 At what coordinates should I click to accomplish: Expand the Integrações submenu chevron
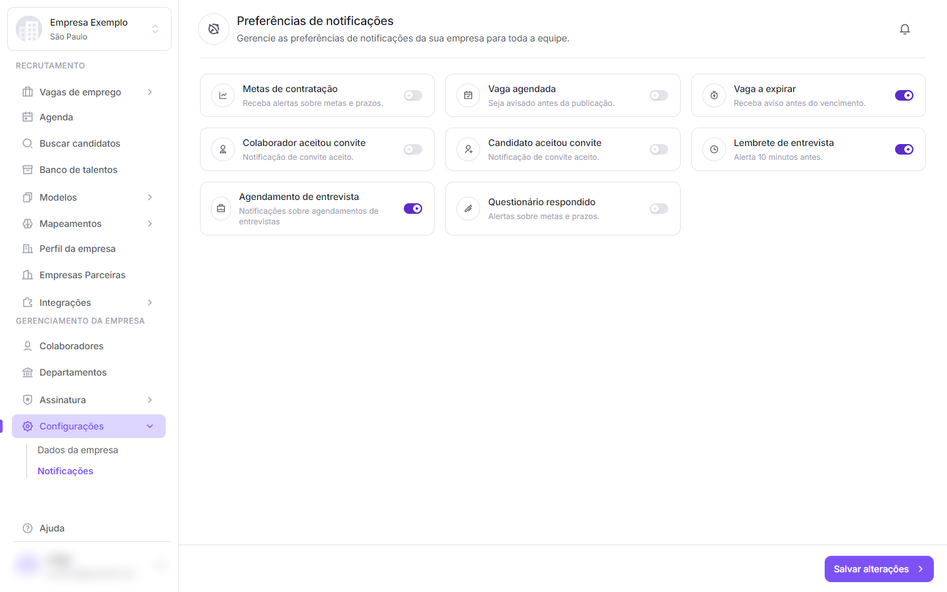pyautogui.click(x=150, y=303)
